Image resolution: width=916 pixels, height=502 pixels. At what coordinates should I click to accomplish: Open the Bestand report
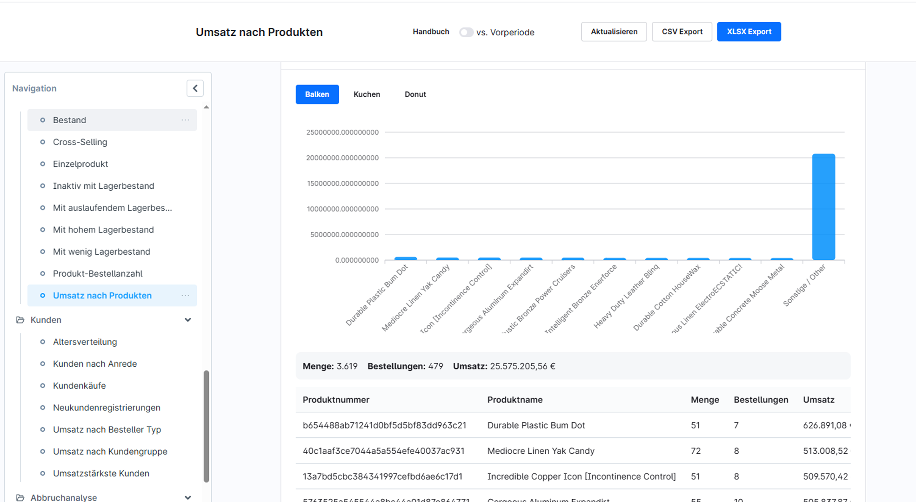112,120
